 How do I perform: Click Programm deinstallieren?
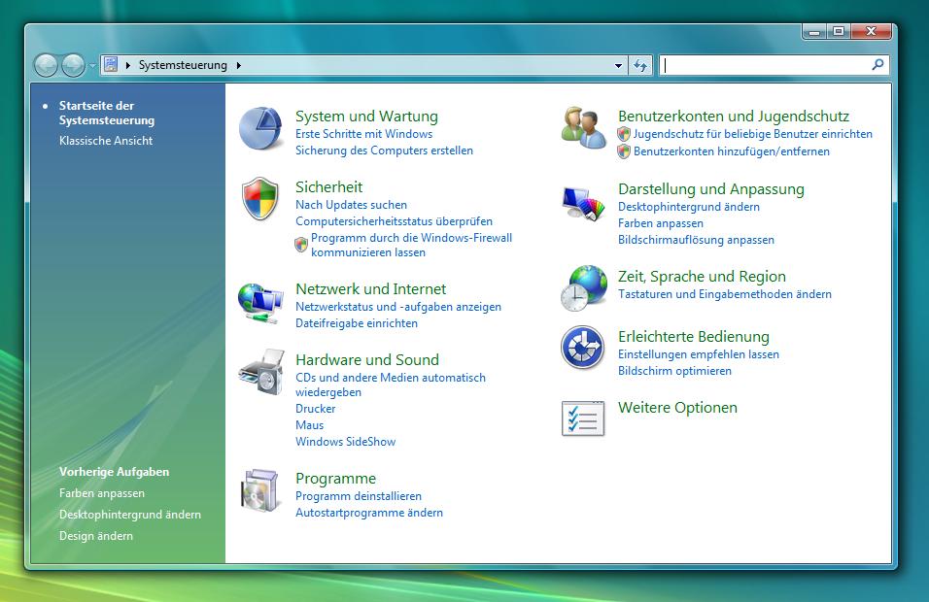click(x=359, y=496)
